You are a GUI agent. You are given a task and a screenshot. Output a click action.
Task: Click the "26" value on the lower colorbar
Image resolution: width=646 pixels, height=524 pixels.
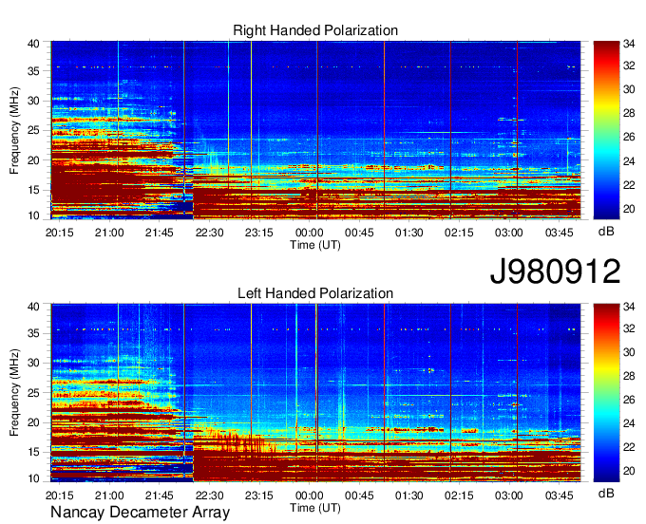(629, 400)
